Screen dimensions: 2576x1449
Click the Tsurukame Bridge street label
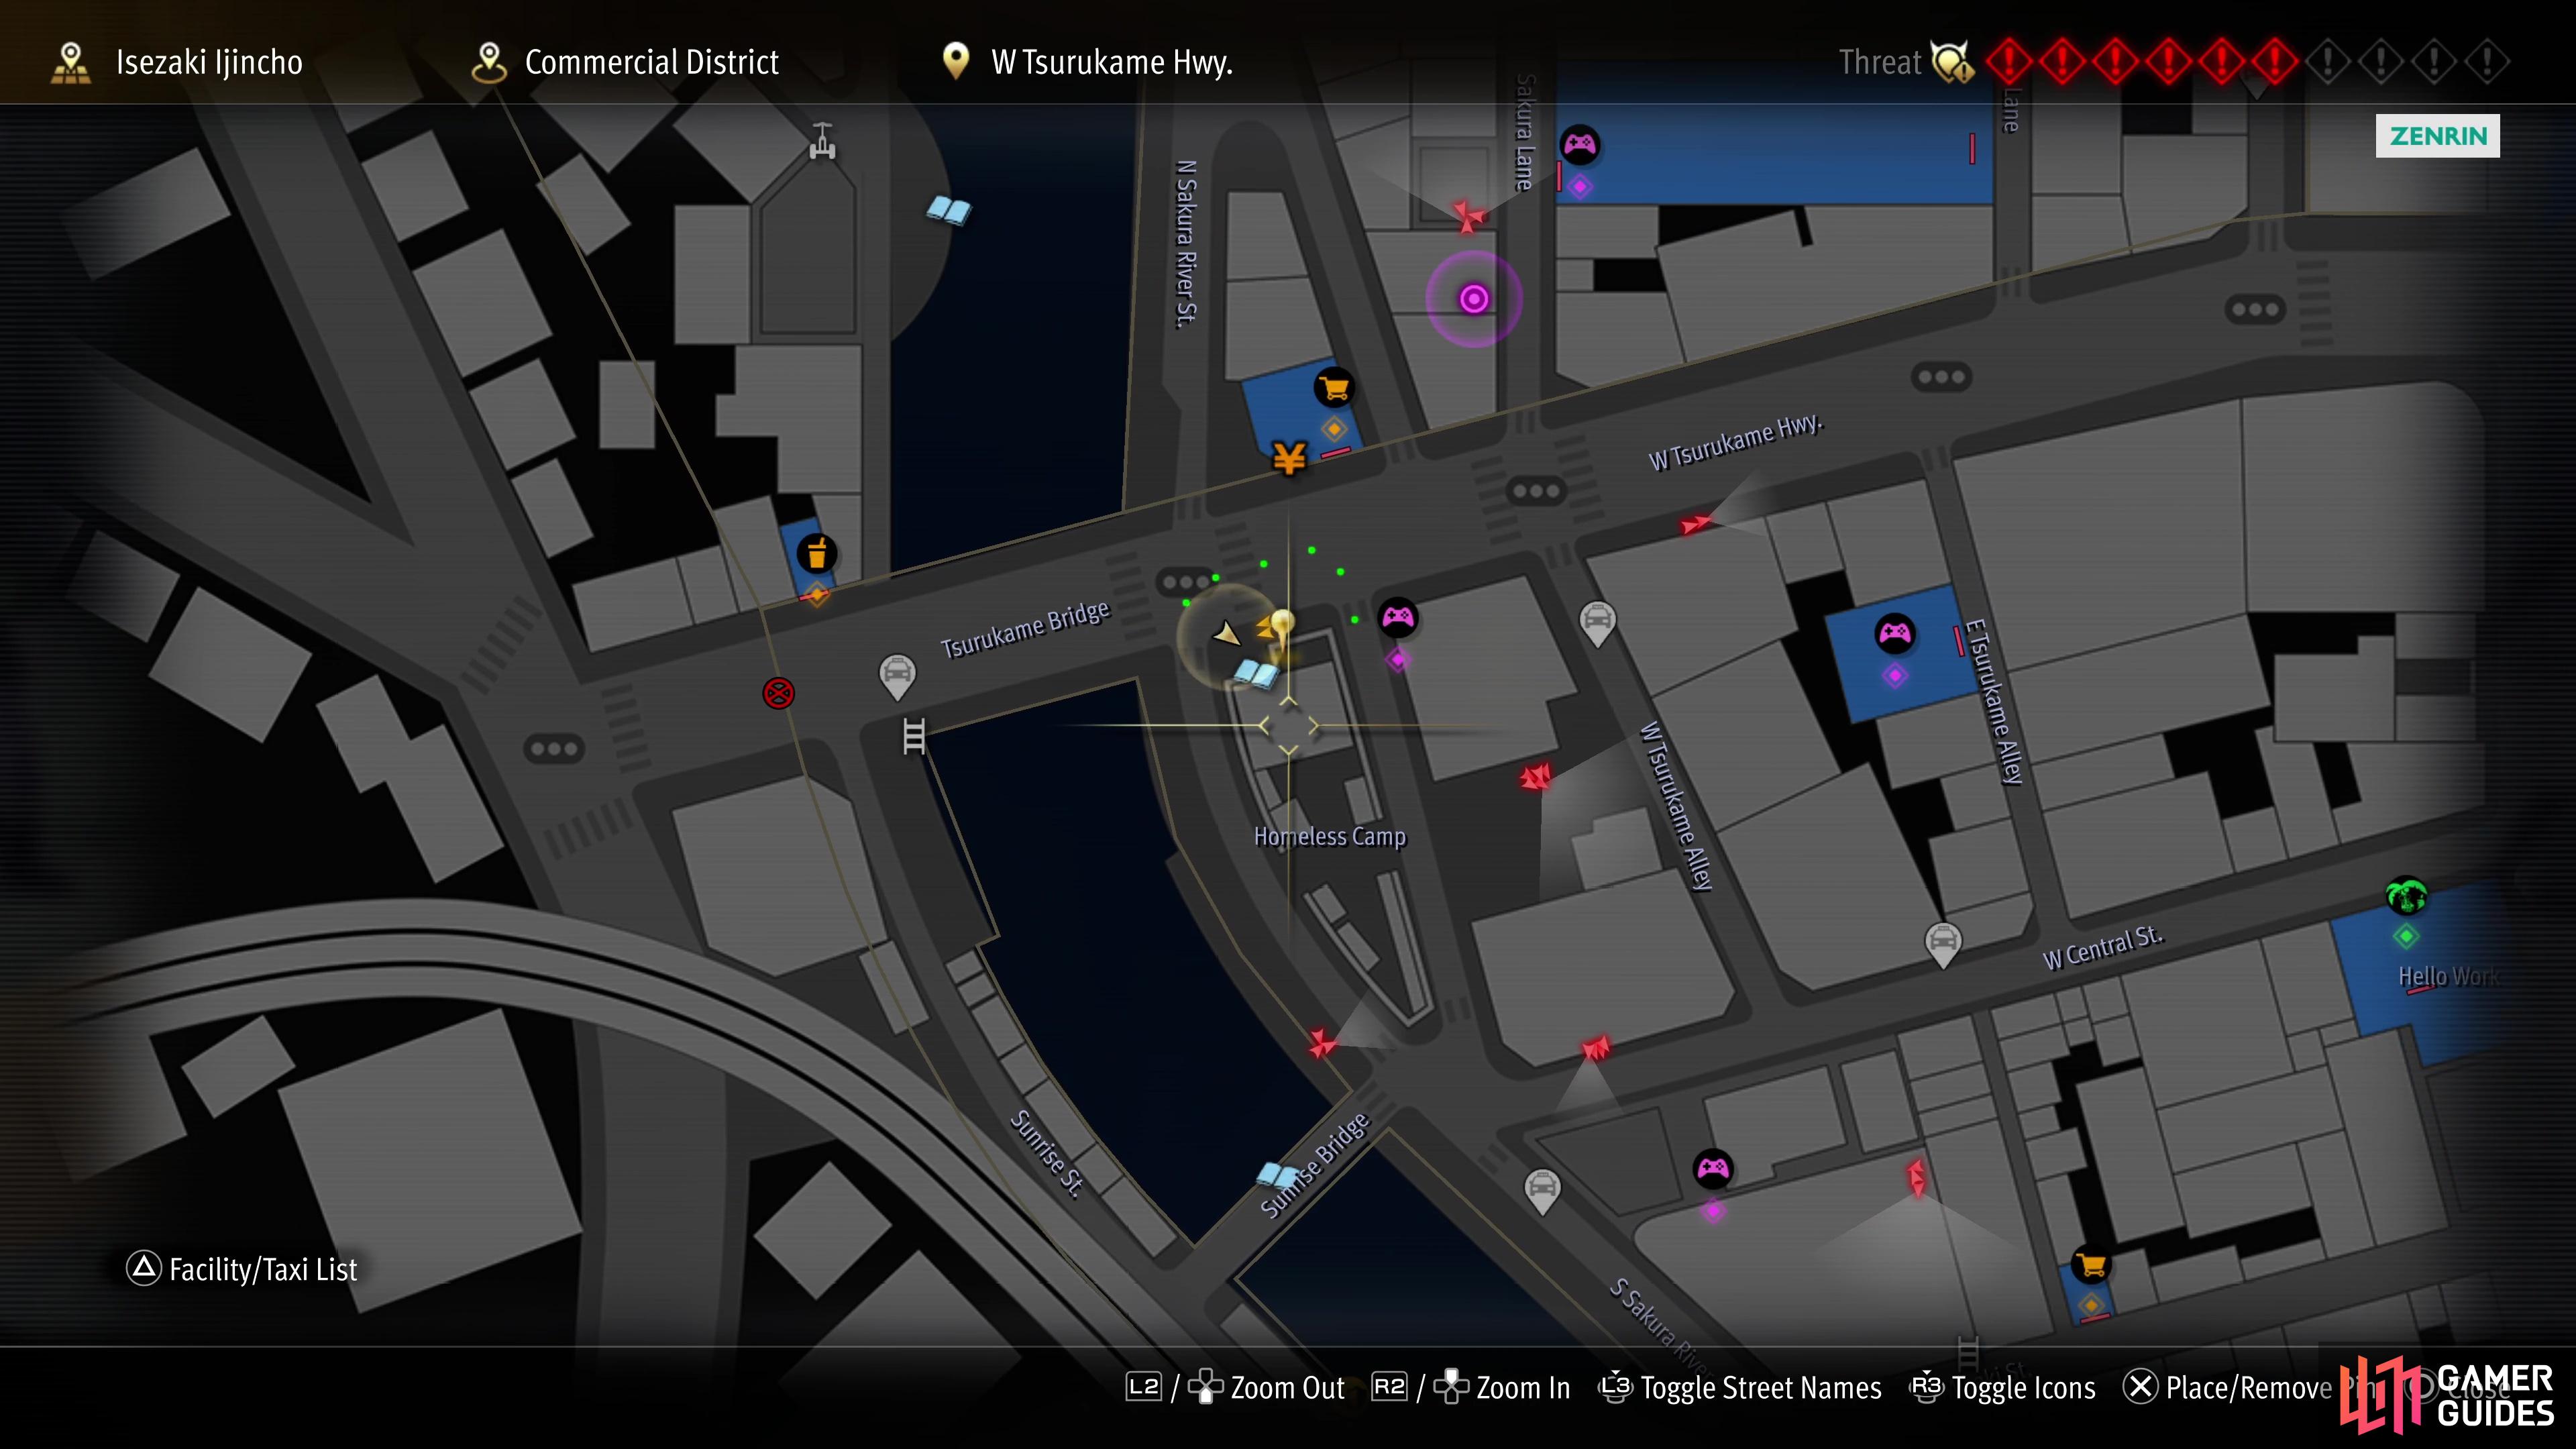coord(1025,629)
